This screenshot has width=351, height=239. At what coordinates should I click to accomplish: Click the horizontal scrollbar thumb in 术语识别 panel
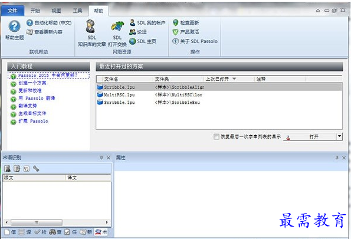37,222
